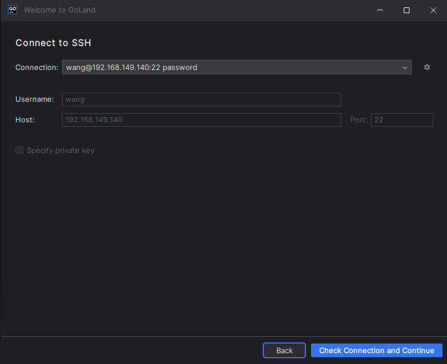
Task: Click the Username label
Action: point(35,99)
